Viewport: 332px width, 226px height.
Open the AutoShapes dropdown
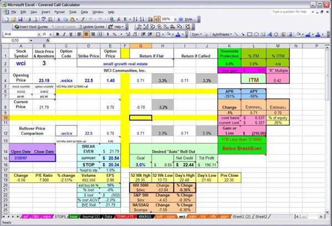click(x=222, y=34)
